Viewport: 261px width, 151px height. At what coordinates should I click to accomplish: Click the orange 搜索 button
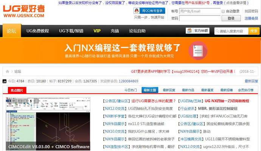pos(253,31)
